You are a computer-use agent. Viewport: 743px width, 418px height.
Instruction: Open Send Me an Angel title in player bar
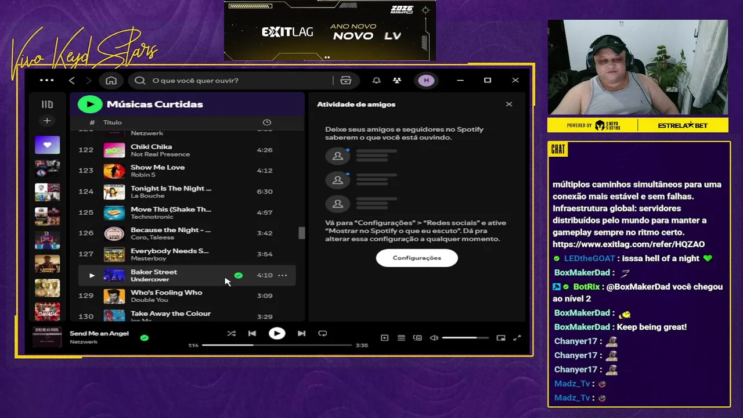(99, 333)
